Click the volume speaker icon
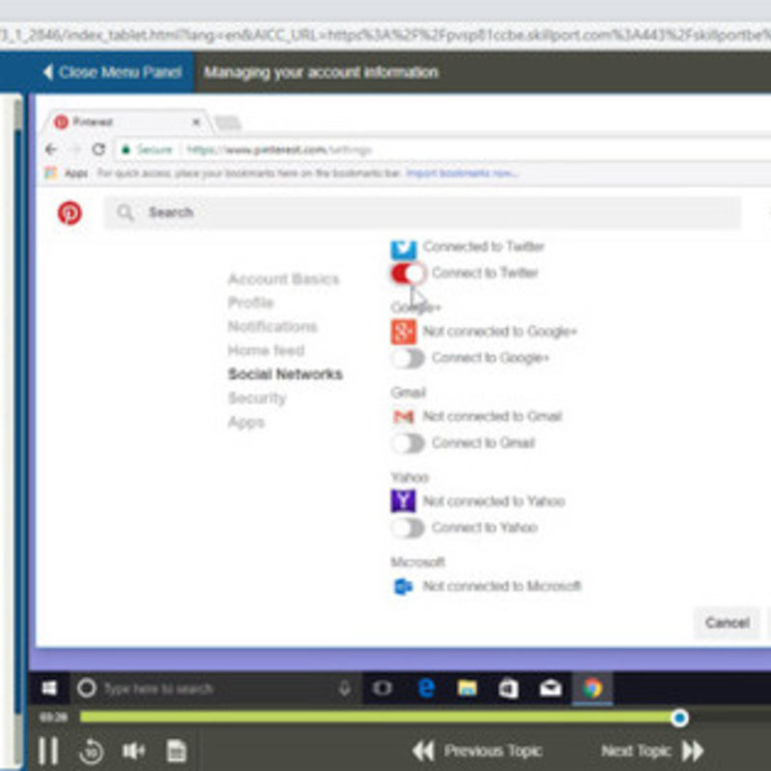Image resolution: width=771 pixels, height=771 pixels. [133, 751]
